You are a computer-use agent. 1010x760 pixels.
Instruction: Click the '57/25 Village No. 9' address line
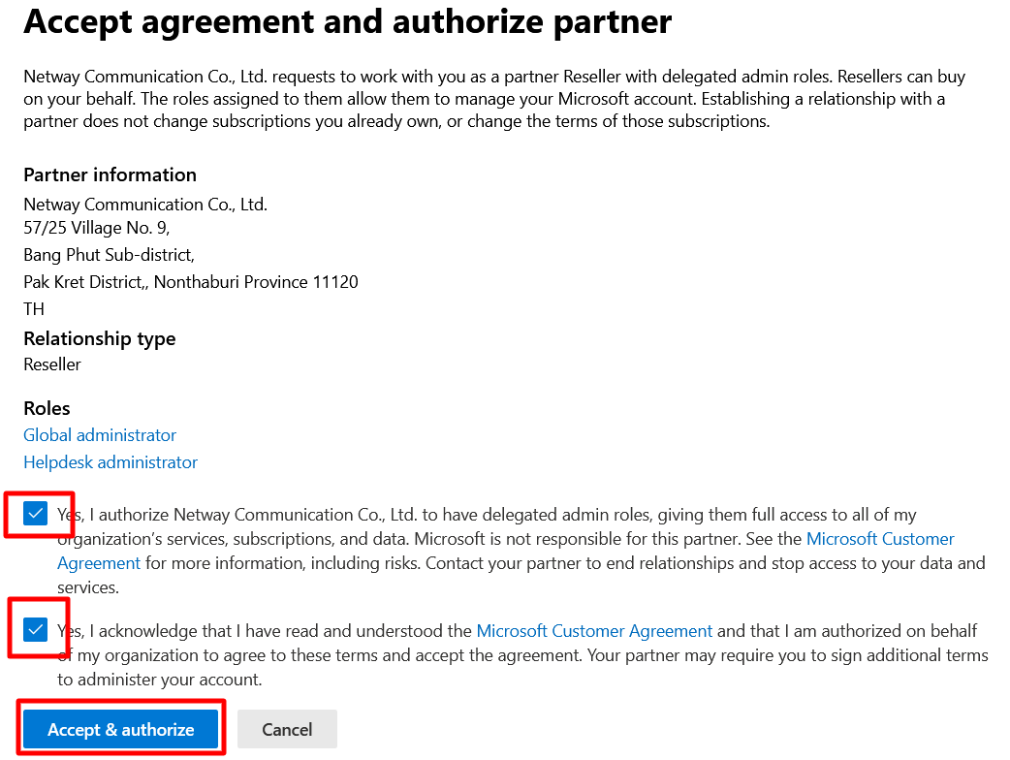pos(97,228)
